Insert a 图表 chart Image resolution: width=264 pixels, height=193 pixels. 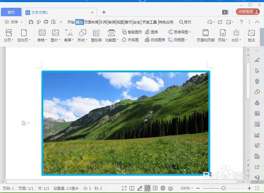click(151, 32)
